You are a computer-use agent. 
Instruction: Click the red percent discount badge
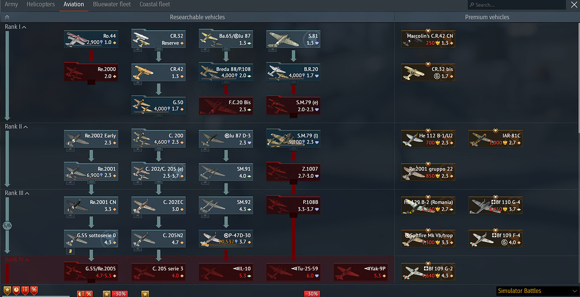pos(34,291)
